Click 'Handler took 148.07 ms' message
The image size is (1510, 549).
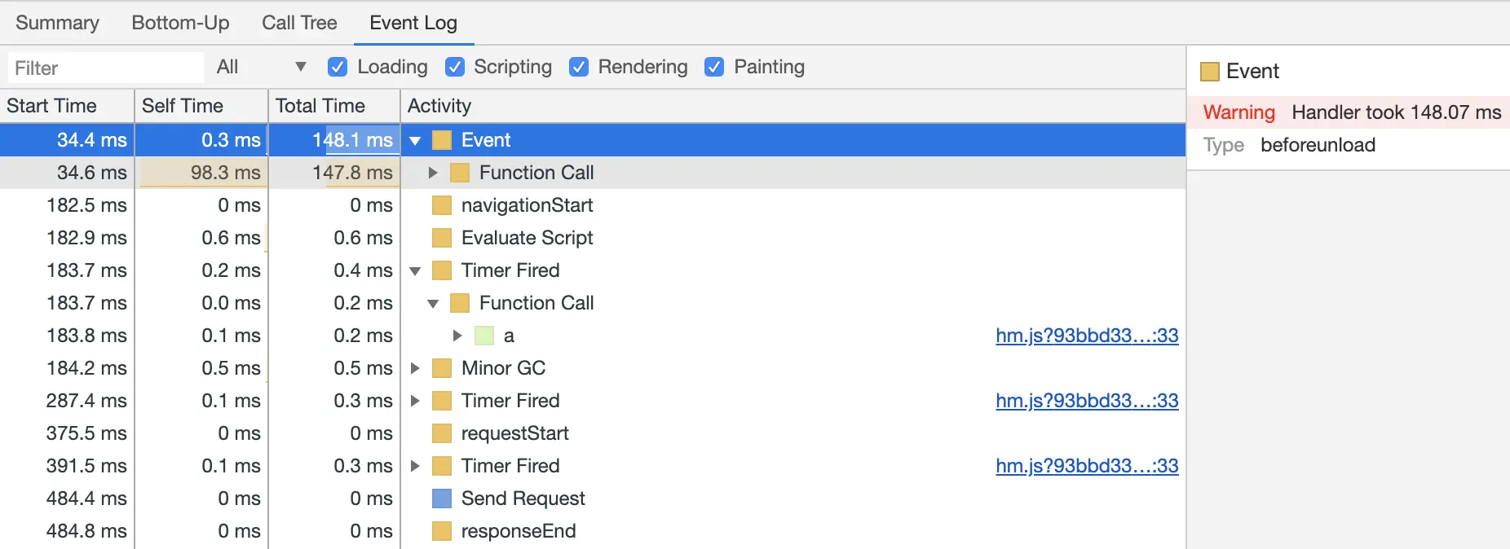[1396, 112]
